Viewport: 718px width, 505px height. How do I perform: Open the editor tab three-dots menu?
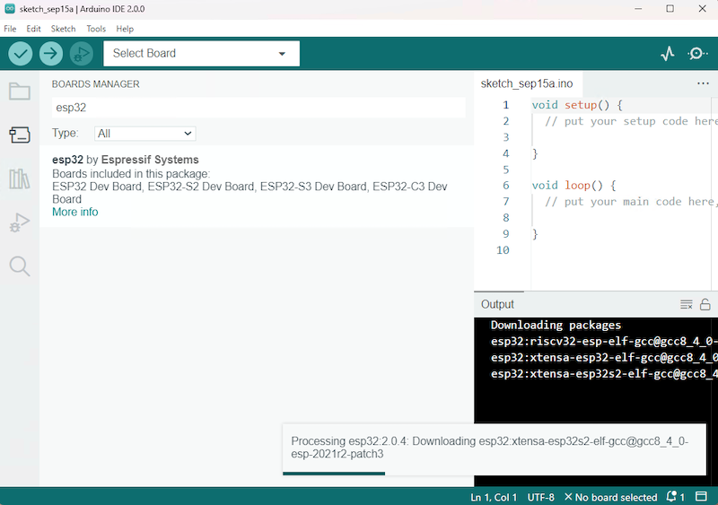703,83
